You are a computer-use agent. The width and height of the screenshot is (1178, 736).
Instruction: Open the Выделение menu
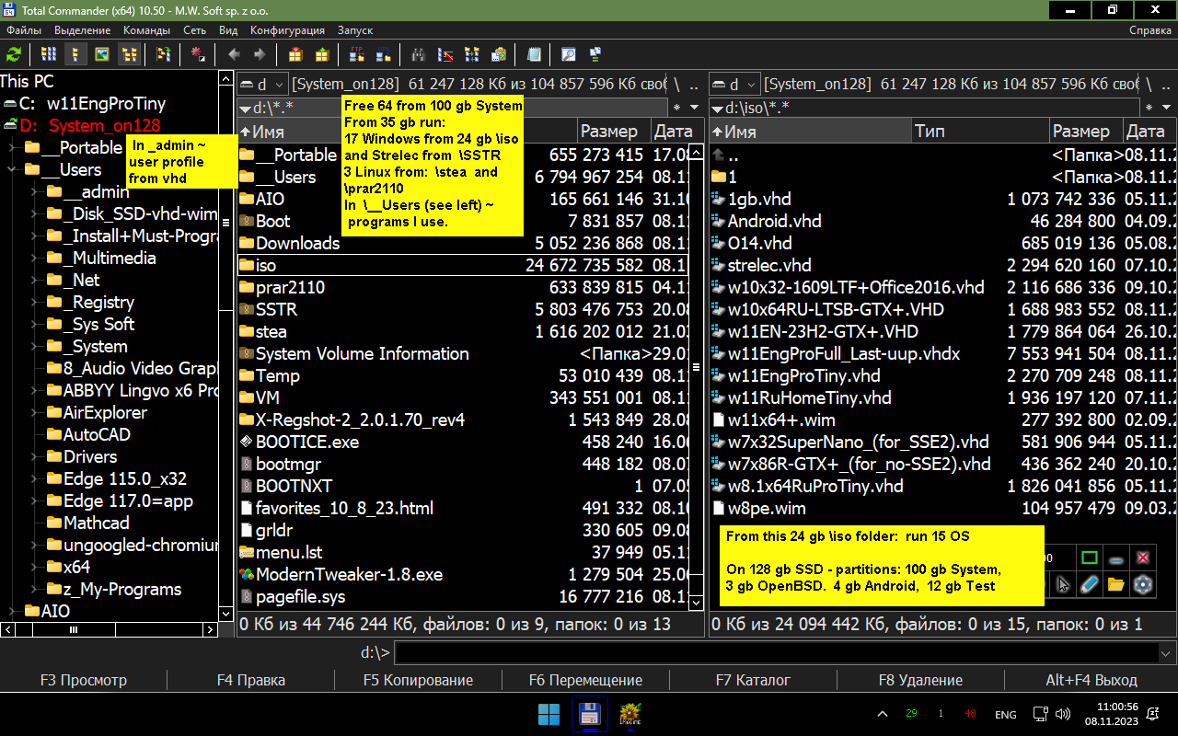pyautogui.click(x=83, y=30)
